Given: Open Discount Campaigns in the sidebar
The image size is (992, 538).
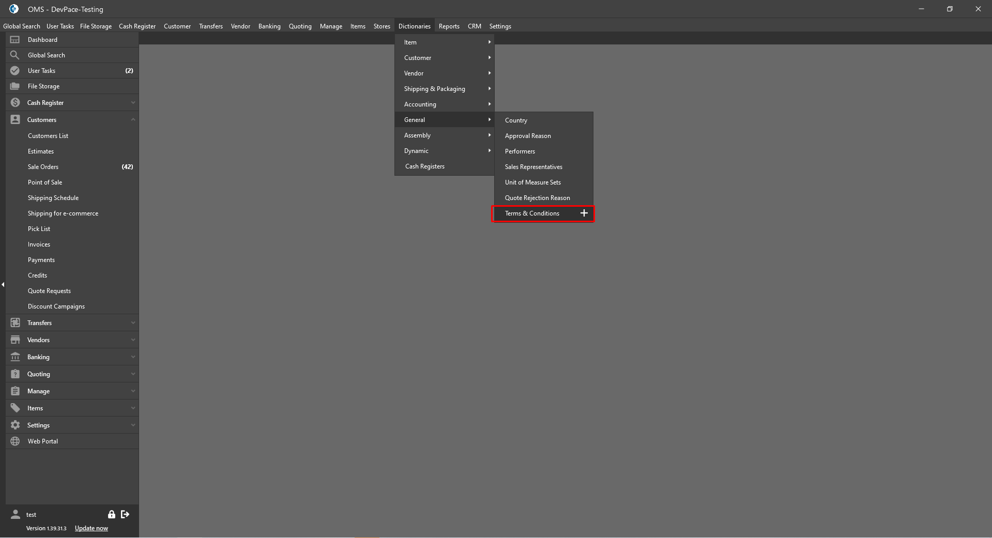Looking at the screenshot, I should tap(72, 306).
